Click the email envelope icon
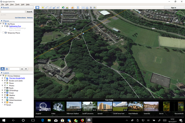The image size is (185, 123). click(83, 7)
